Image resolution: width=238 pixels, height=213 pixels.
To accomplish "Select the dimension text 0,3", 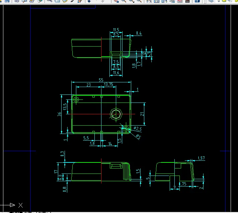I will click(62, 154).
